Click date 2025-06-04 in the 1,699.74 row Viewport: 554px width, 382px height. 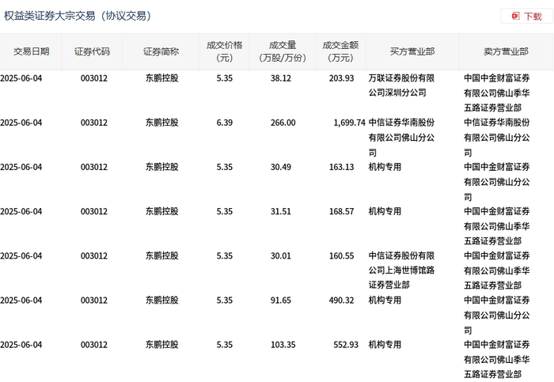click(21, 123)
